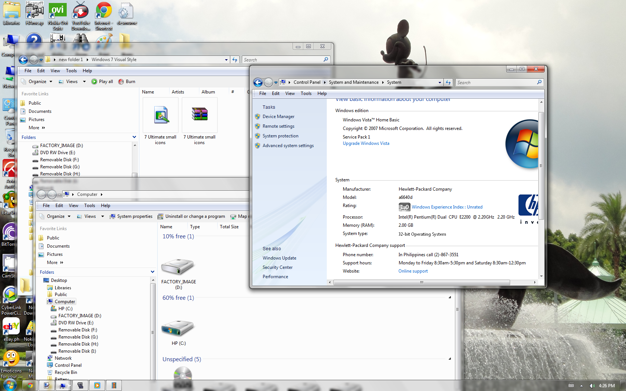Click Upgrade Windows Vista link
This screenshot has width=626, height=391.
pos(366,143)
